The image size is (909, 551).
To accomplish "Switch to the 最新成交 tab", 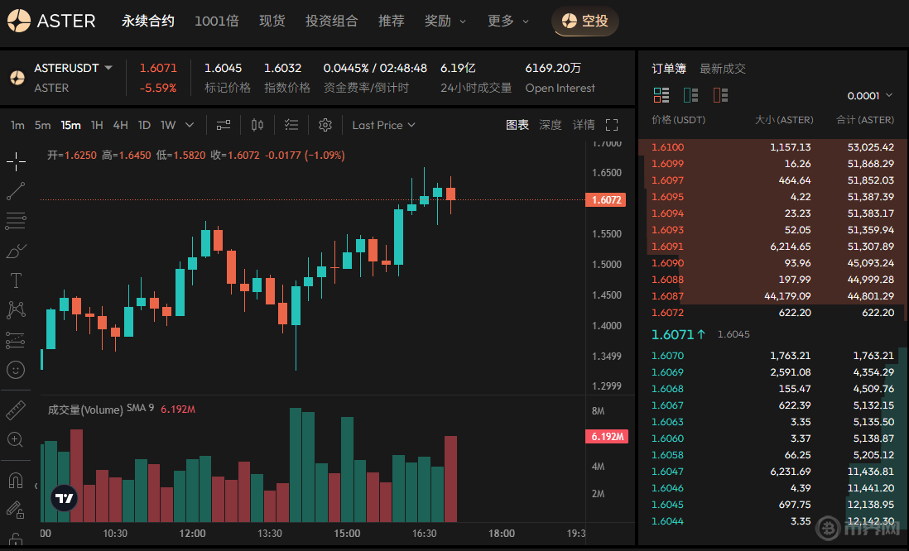I will [723, 69].
